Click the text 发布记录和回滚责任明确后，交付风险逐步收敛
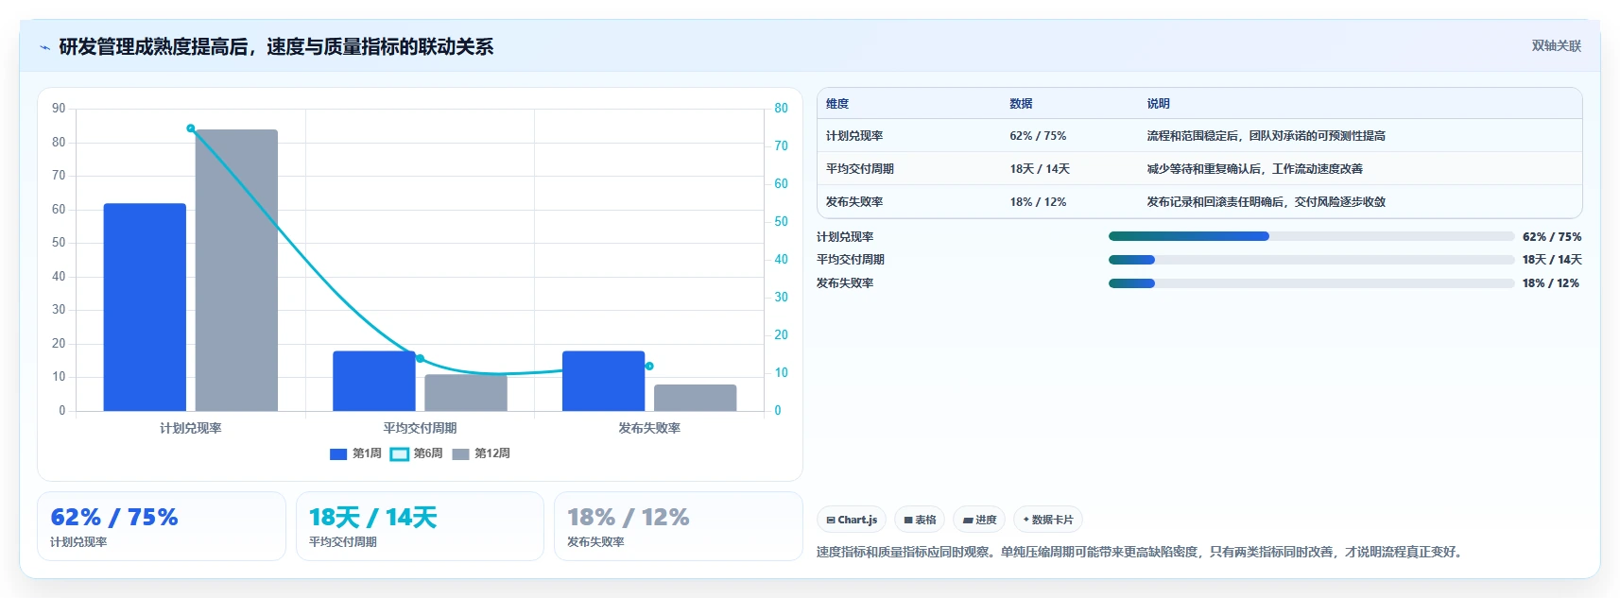 [1267, 202]
